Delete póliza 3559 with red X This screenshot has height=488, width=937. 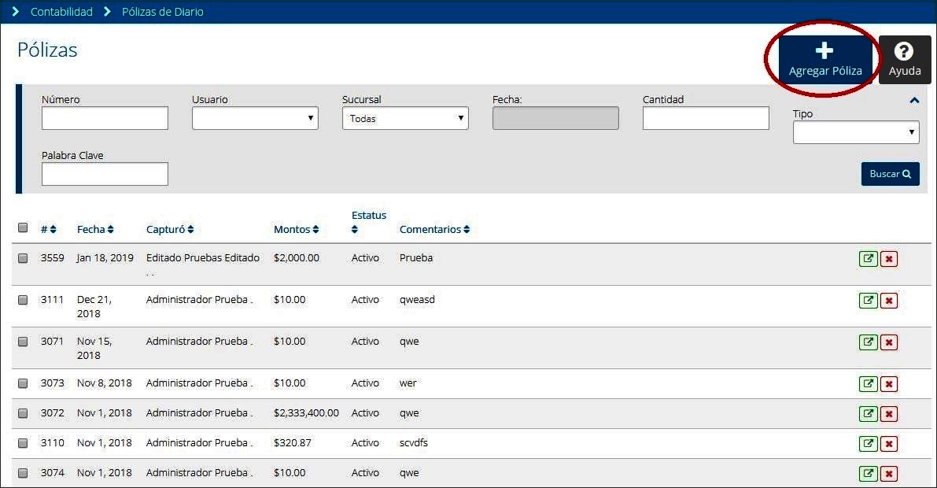(888, 259)
